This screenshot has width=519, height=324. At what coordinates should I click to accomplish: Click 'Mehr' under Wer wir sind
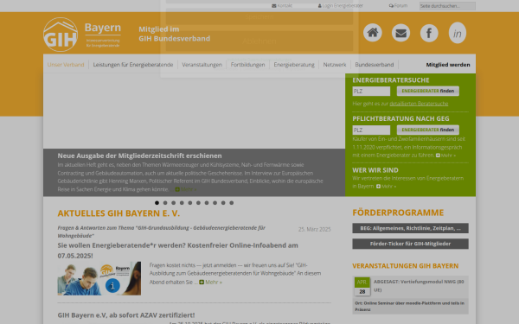point(386,187)
